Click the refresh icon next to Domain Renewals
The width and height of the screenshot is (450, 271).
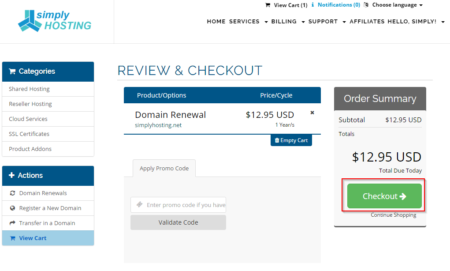[12, 193]
